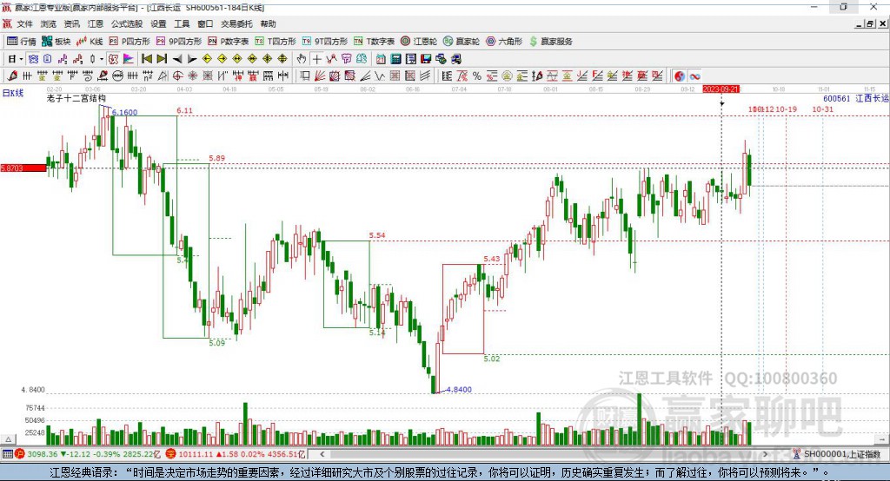
Task: Open the calculator icon
Action: pos(396,59)
